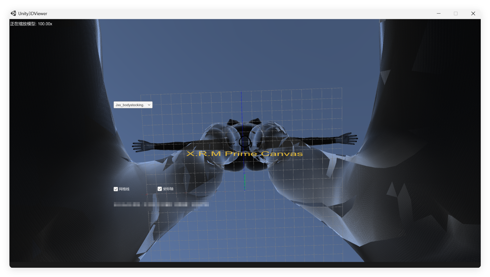The width and height of the screenshot is (490, 277).
Task: Click the model's outstretched right-side hand
Action: click(350, 139)
